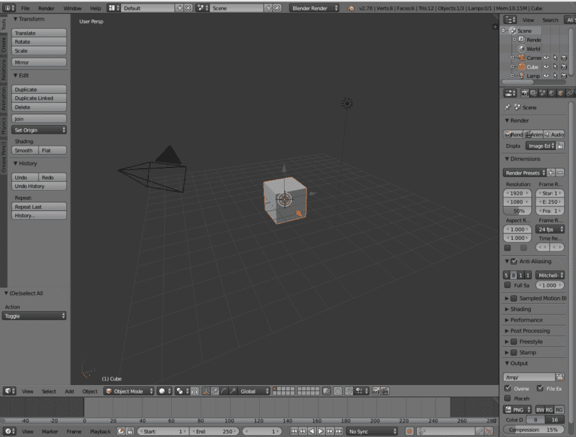
Task: Click the pin icon beside Scene
Action: (507, 107)
